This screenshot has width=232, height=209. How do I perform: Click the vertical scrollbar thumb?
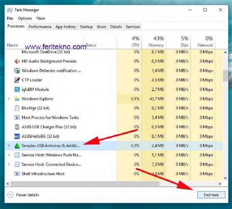(x=225, y=76)
